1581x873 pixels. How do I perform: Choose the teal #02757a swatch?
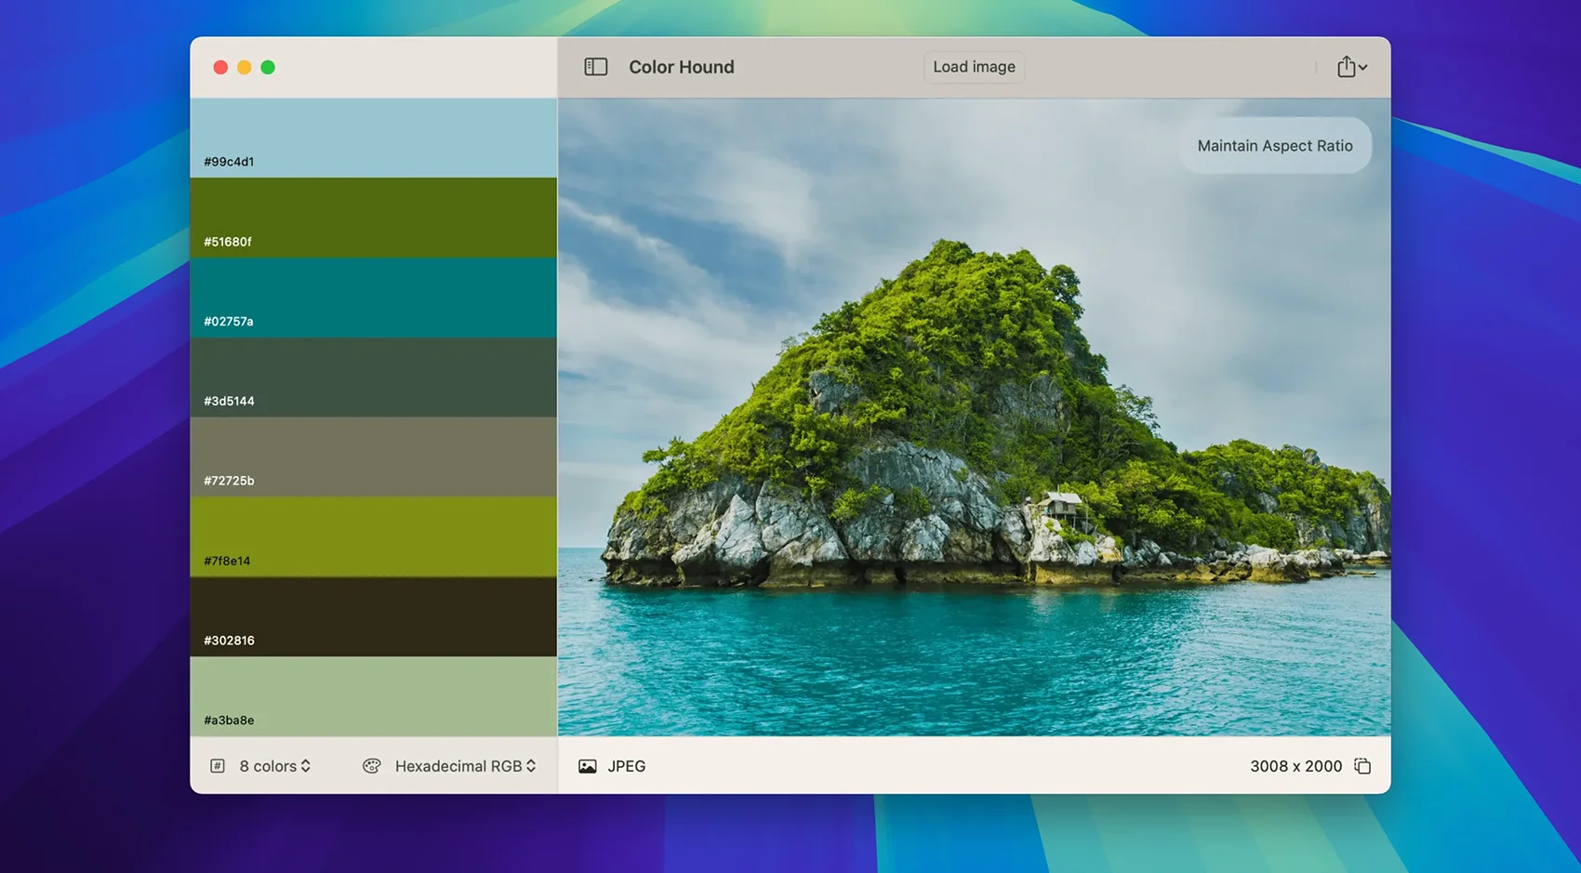pyautogui.click(x=373, y=298)
